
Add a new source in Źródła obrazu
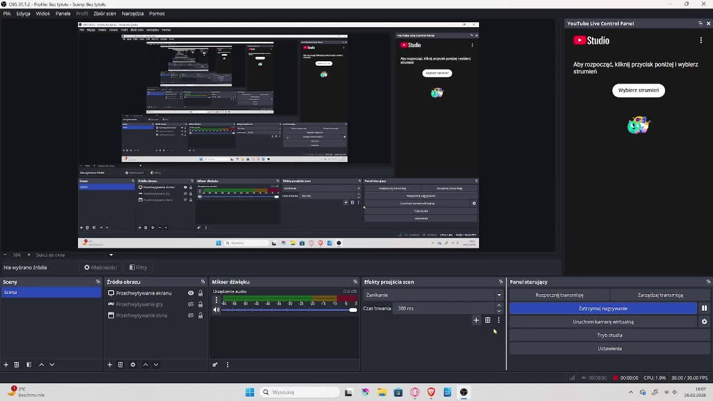tap(110, 365)
